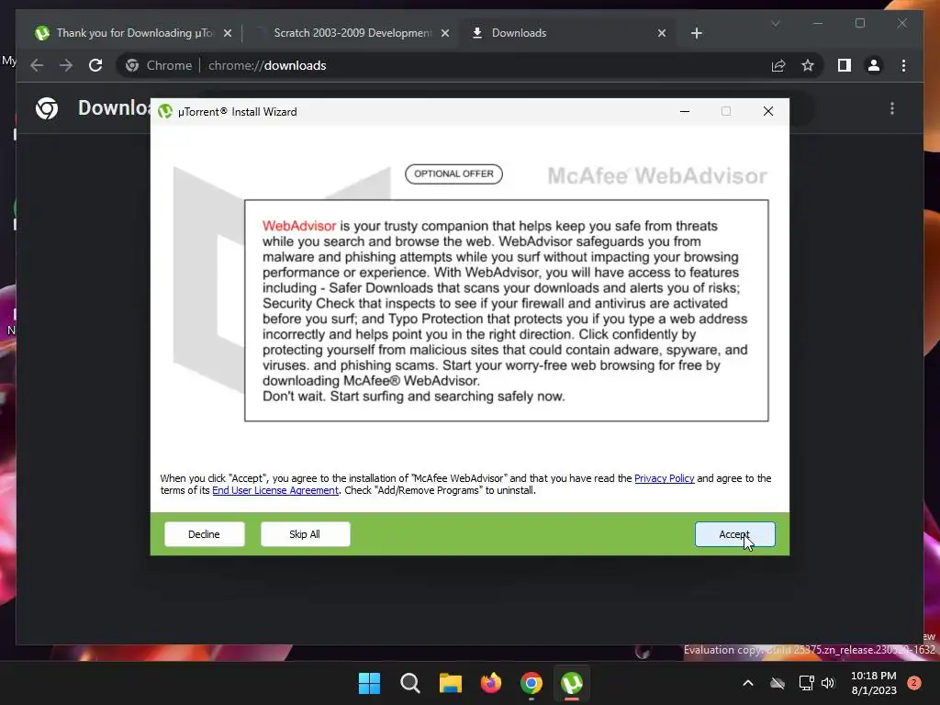Reload the Chrome page

95,65
